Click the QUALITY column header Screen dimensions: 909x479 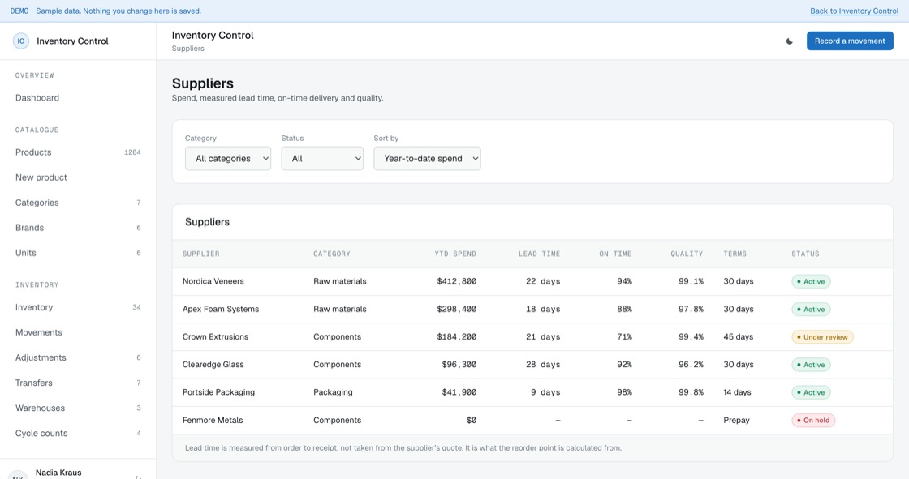click(x=687, y=254)
